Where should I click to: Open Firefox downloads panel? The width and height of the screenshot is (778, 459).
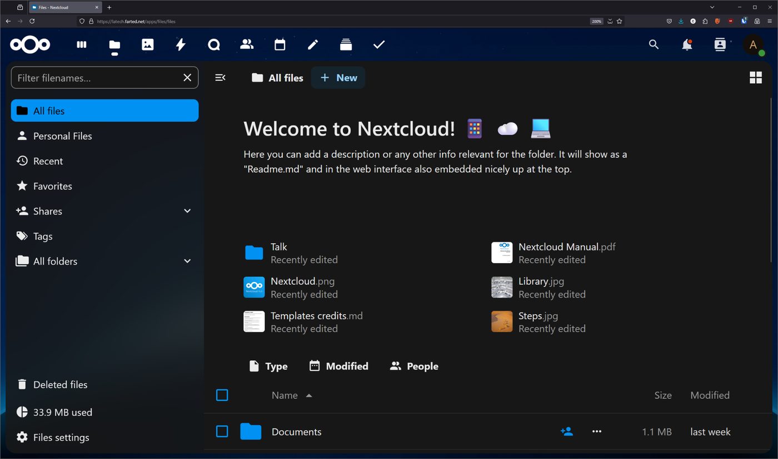coord(681,21)
